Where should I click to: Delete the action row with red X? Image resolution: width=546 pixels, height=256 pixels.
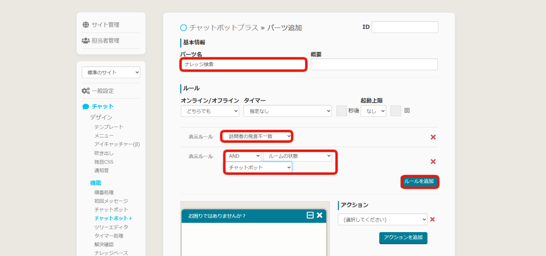[432, 219]
